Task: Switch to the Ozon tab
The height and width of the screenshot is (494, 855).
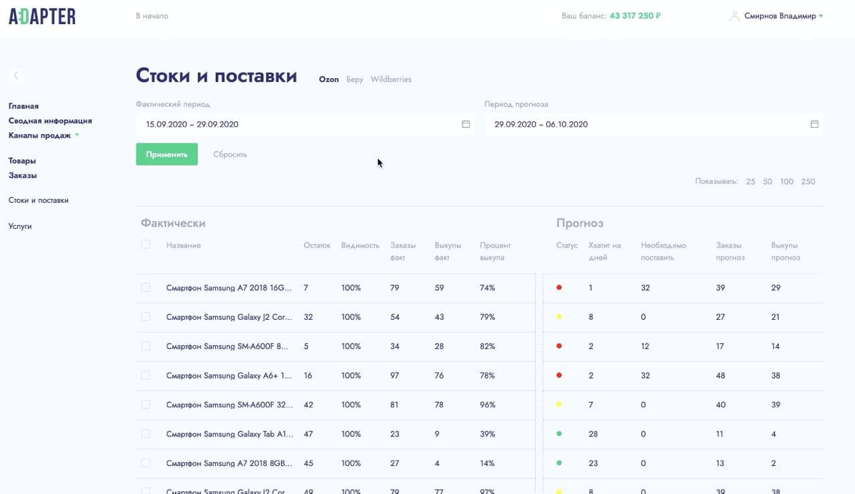Action: coord(329,79)
